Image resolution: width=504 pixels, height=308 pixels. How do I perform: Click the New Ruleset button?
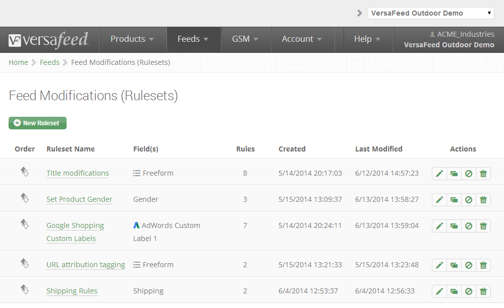pyautogui.click(x=38, y=123)
